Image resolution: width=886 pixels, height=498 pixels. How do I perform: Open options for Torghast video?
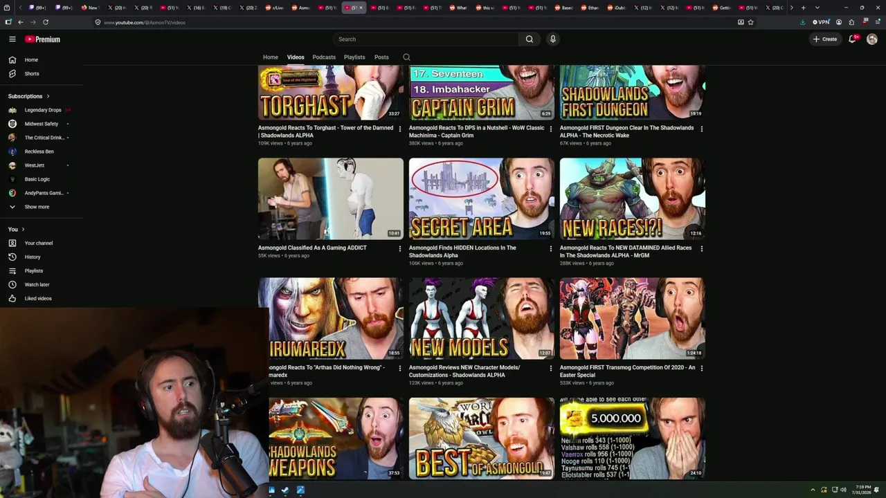pos(400,129)
